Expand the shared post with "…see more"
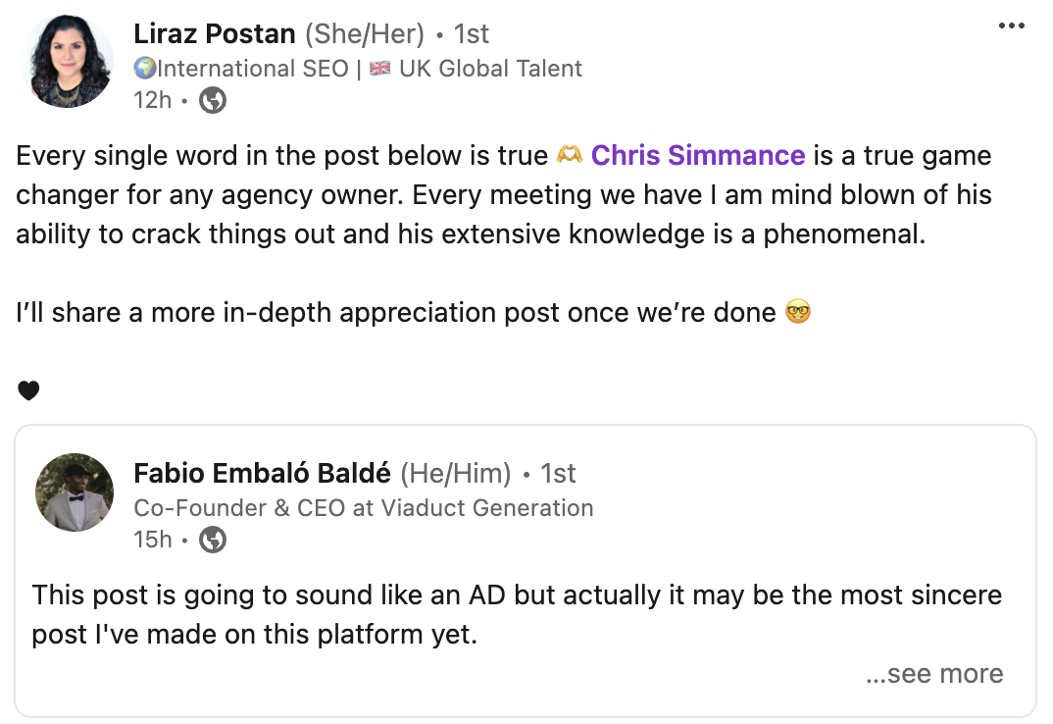1053x724 pixels. tap(934, 674)
